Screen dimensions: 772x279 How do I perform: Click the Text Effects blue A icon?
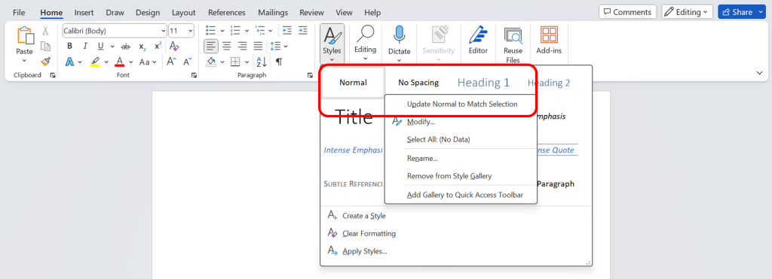coord(70,62)
